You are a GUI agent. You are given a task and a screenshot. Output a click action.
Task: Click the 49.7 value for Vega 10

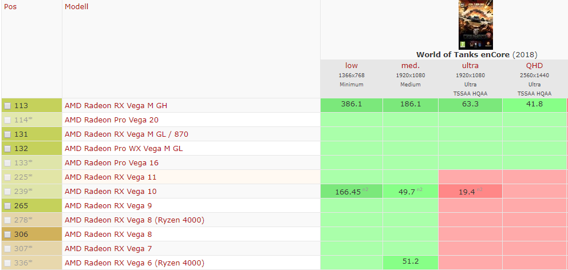click(x=407, y=192)
